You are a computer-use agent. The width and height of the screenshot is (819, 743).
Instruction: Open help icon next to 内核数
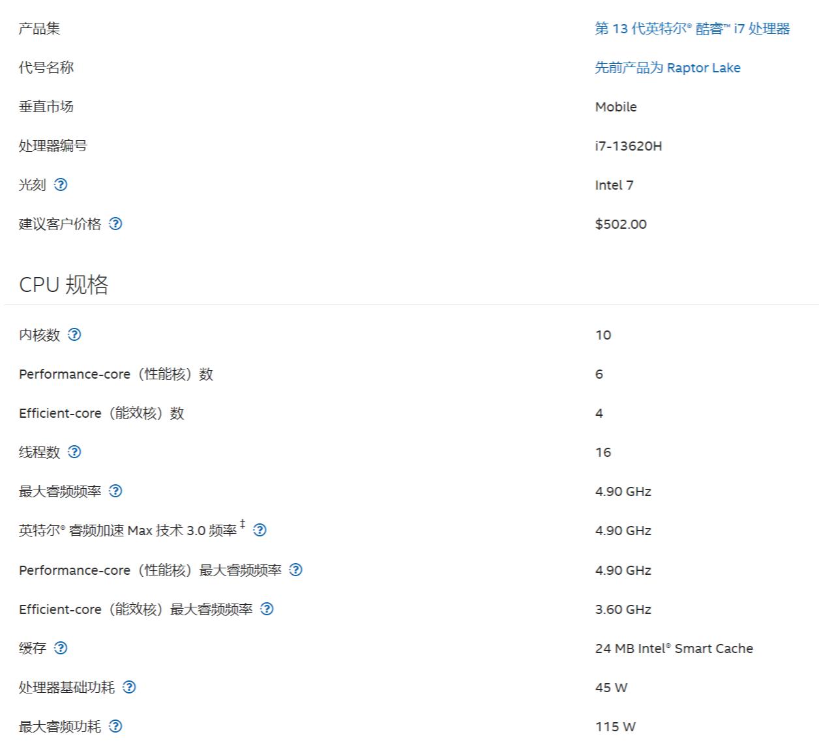tap(74, 334)
